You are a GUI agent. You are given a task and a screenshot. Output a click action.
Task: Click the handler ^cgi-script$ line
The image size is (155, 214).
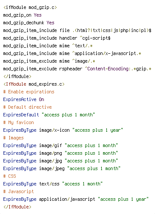tap(57, 38)
